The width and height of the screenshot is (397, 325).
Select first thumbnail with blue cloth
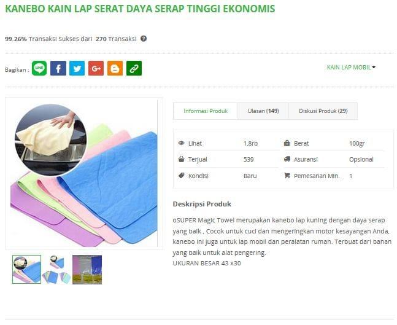(x=26, y=270)
